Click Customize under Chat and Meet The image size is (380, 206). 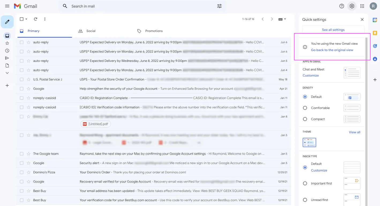311,75
